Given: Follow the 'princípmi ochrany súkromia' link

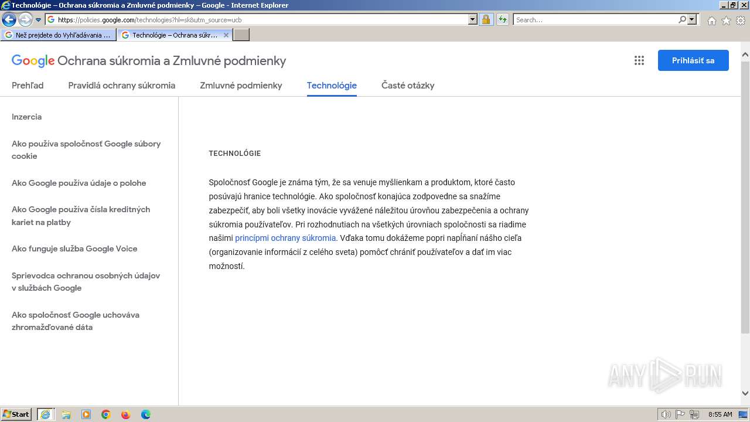Looking at the screenshot, I should tap(285, 238).
